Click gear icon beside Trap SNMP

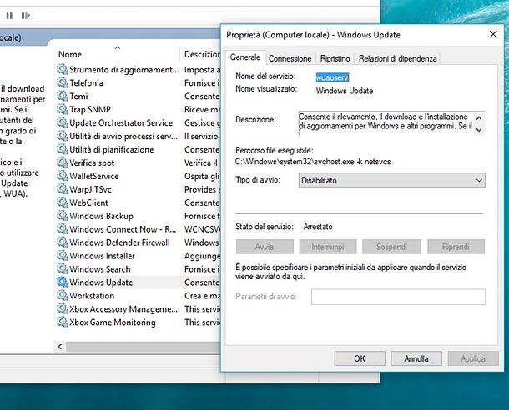[62, 109]
